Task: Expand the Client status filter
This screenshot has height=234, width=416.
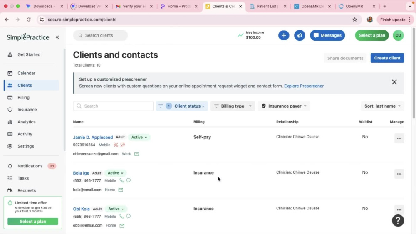Action: [x=182, y=106]
